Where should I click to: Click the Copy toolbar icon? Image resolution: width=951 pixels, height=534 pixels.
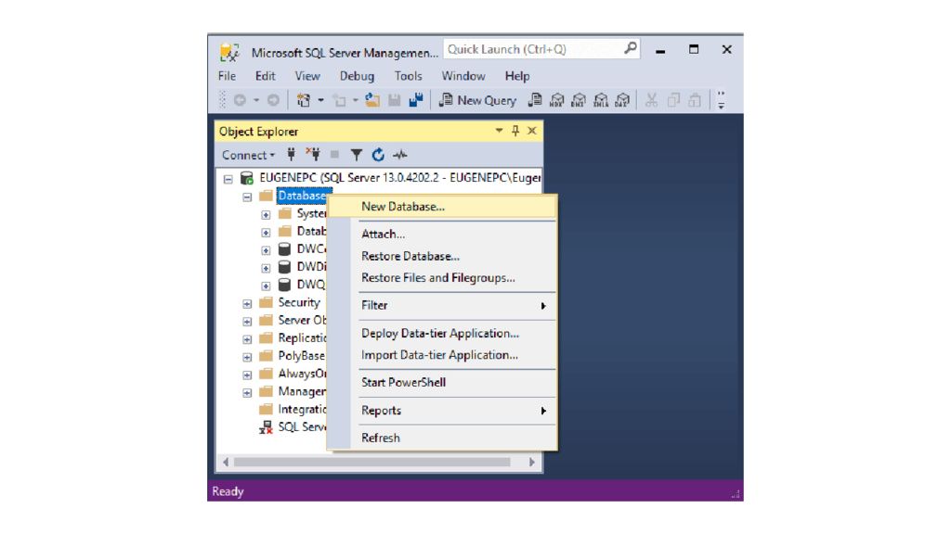(x=673, y=100)
